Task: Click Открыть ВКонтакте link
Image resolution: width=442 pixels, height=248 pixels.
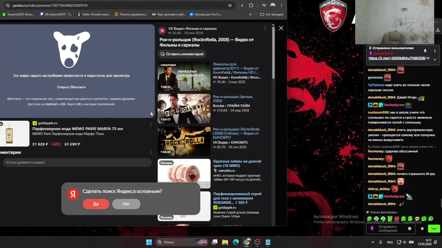Action: [x=71, y=87]
